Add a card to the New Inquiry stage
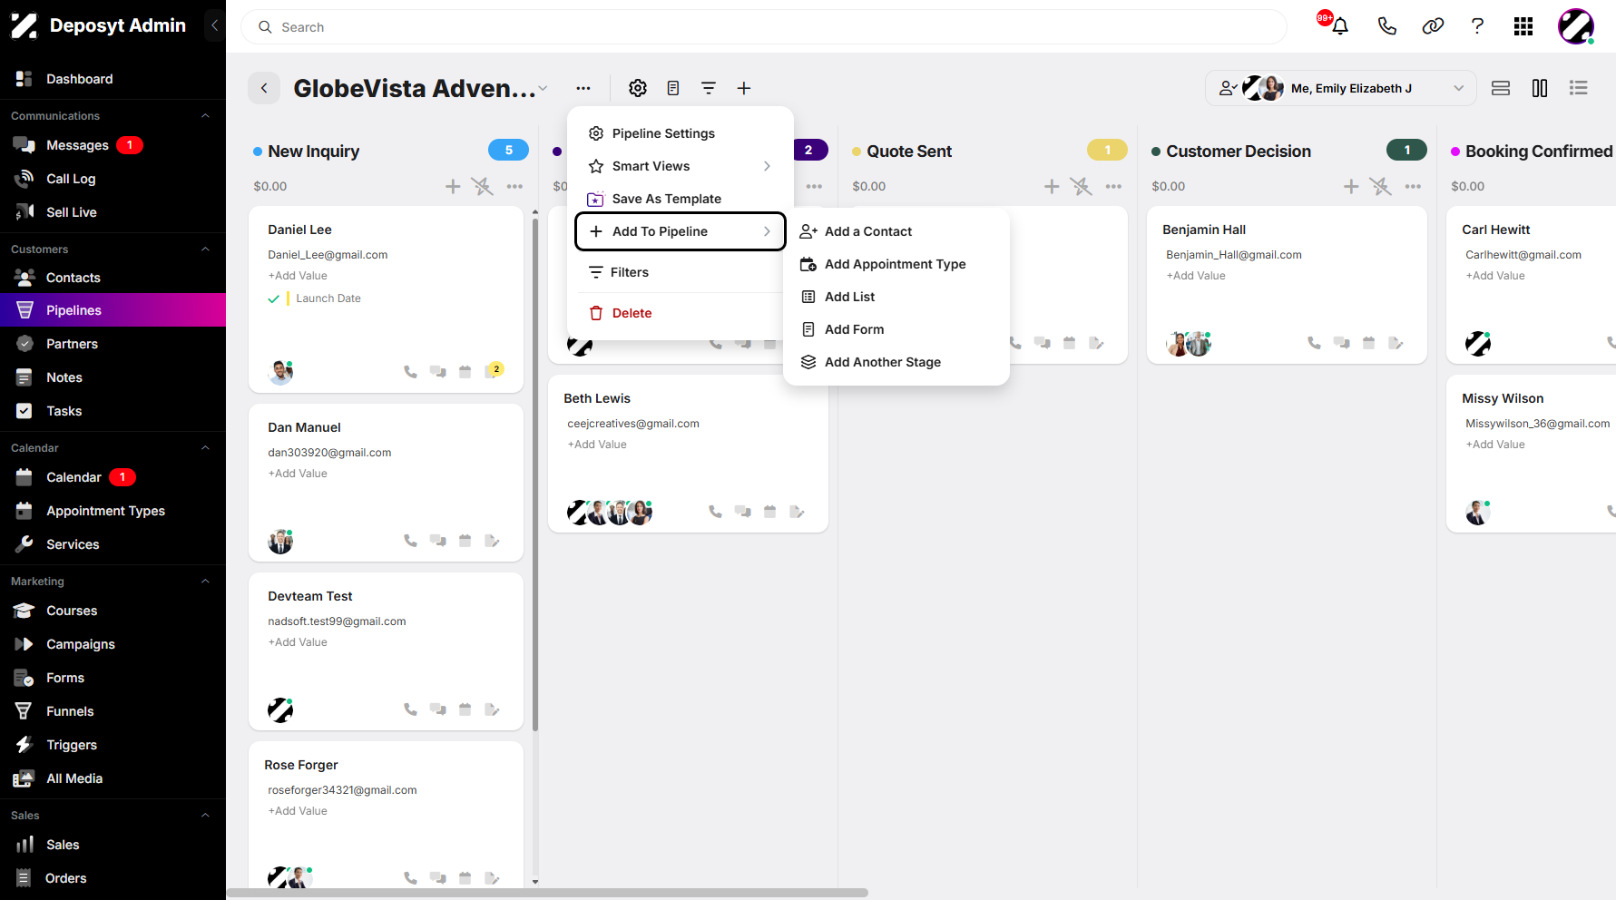This screenshot has width=1616, height=900. (x=453, y=186)
